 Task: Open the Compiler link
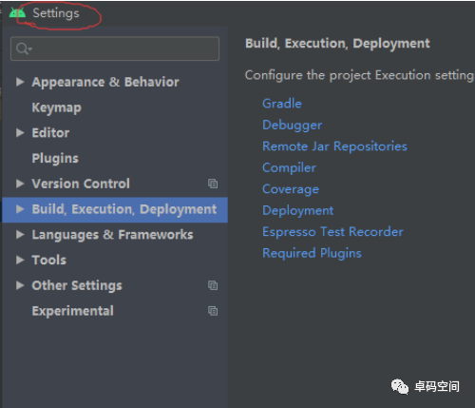click(289, 168)
